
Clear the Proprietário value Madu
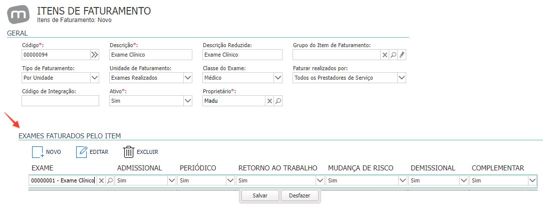click(269, 101)
